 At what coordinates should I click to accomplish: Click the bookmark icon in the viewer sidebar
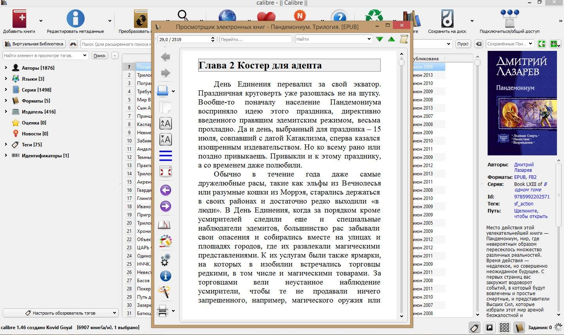(164, 225)
